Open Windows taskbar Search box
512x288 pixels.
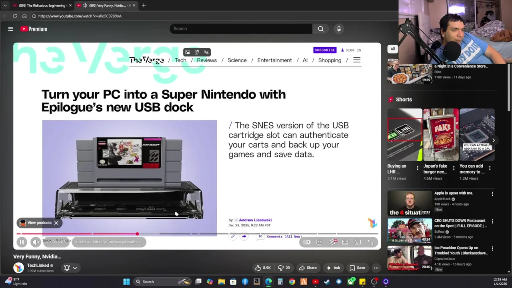[x=162, y=282]
